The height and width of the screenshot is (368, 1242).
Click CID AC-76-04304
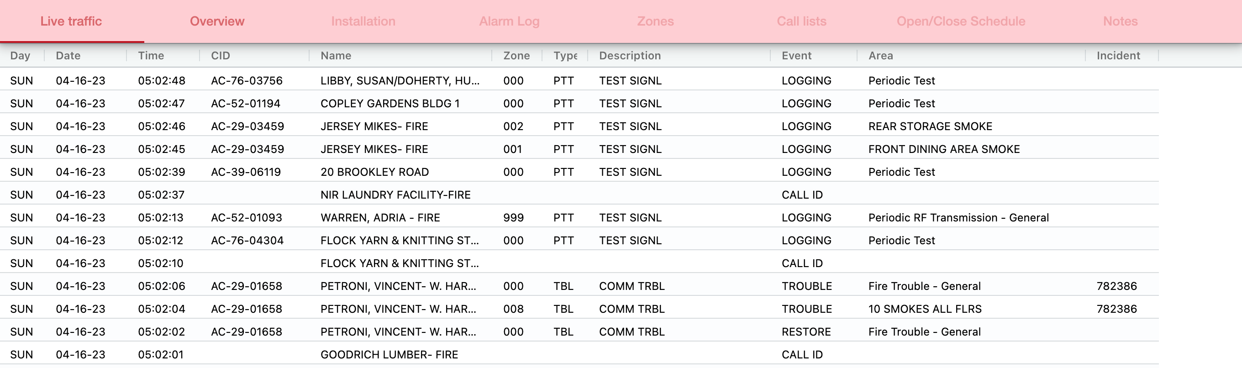coord(247,240)
